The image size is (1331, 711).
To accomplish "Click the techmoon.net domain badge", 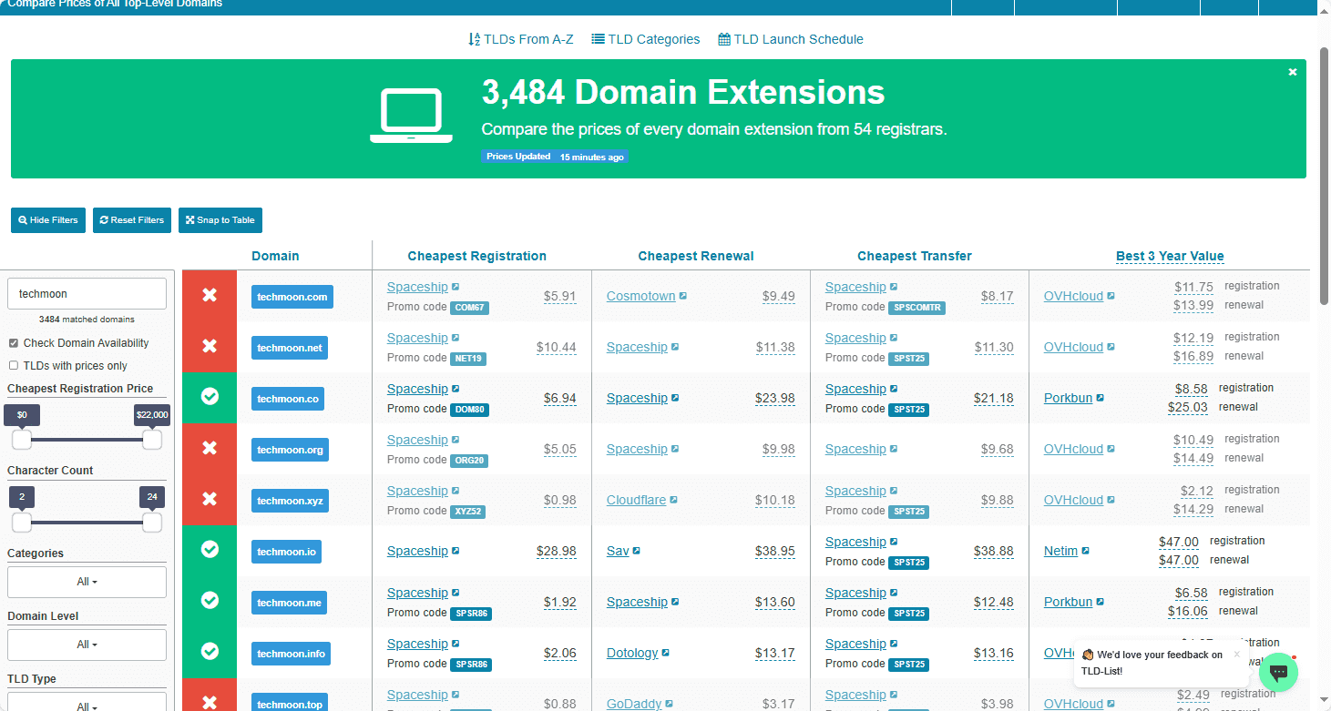I will coord(289,348).
